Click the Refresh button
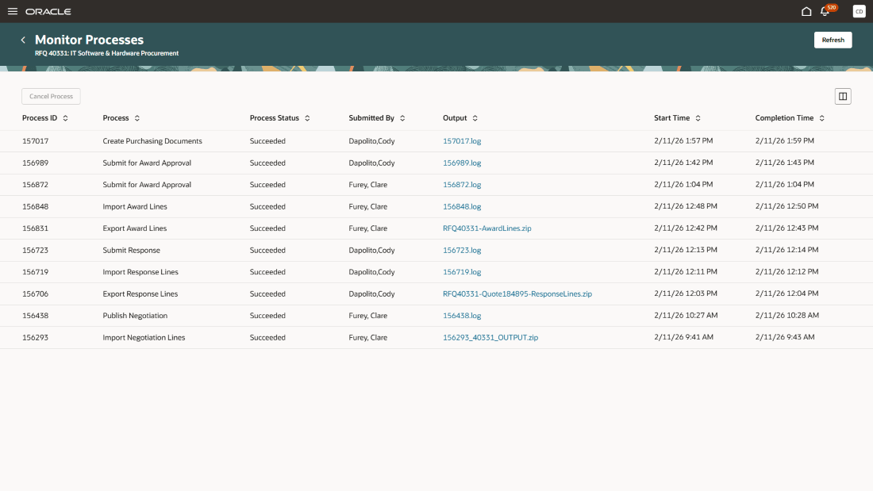The width and height of the screenshot is (873, 491). pos(833,40)
